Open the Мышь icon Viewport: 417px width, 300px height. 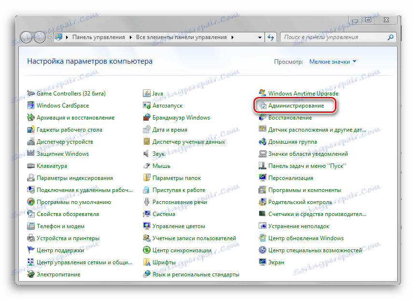click(x=147, y=166)
